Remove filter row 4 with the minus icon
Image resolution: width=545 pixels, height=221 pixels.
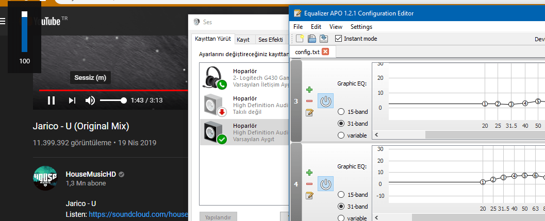(309, 184)
